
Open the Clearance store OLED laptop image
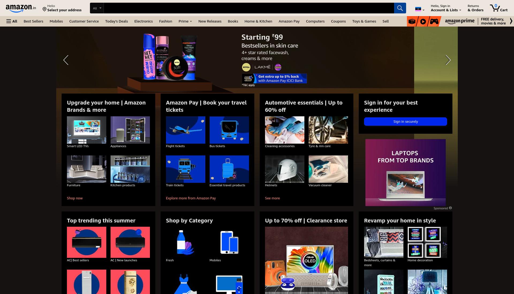(307, 260)
